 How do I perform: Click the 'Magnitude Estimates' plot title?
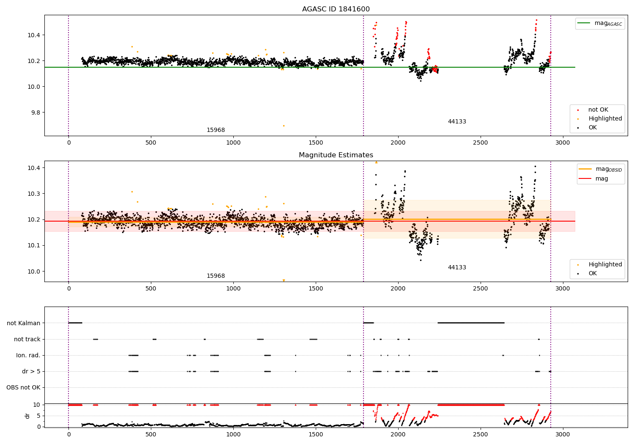(x=336, y=155)
